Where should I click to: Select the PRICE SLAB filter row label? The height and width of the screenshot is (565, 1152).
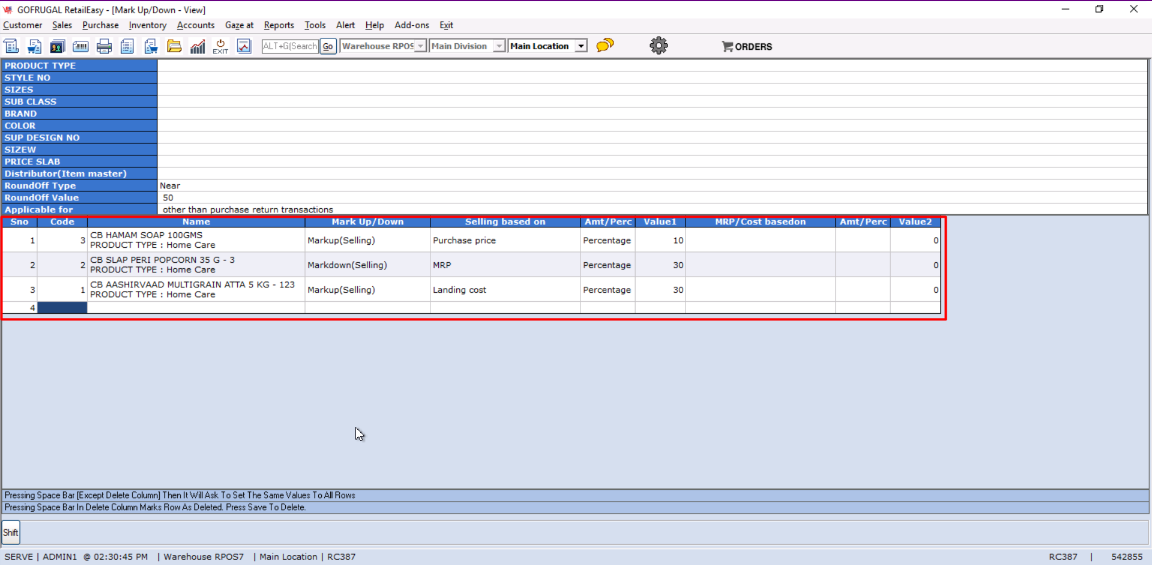79,161
